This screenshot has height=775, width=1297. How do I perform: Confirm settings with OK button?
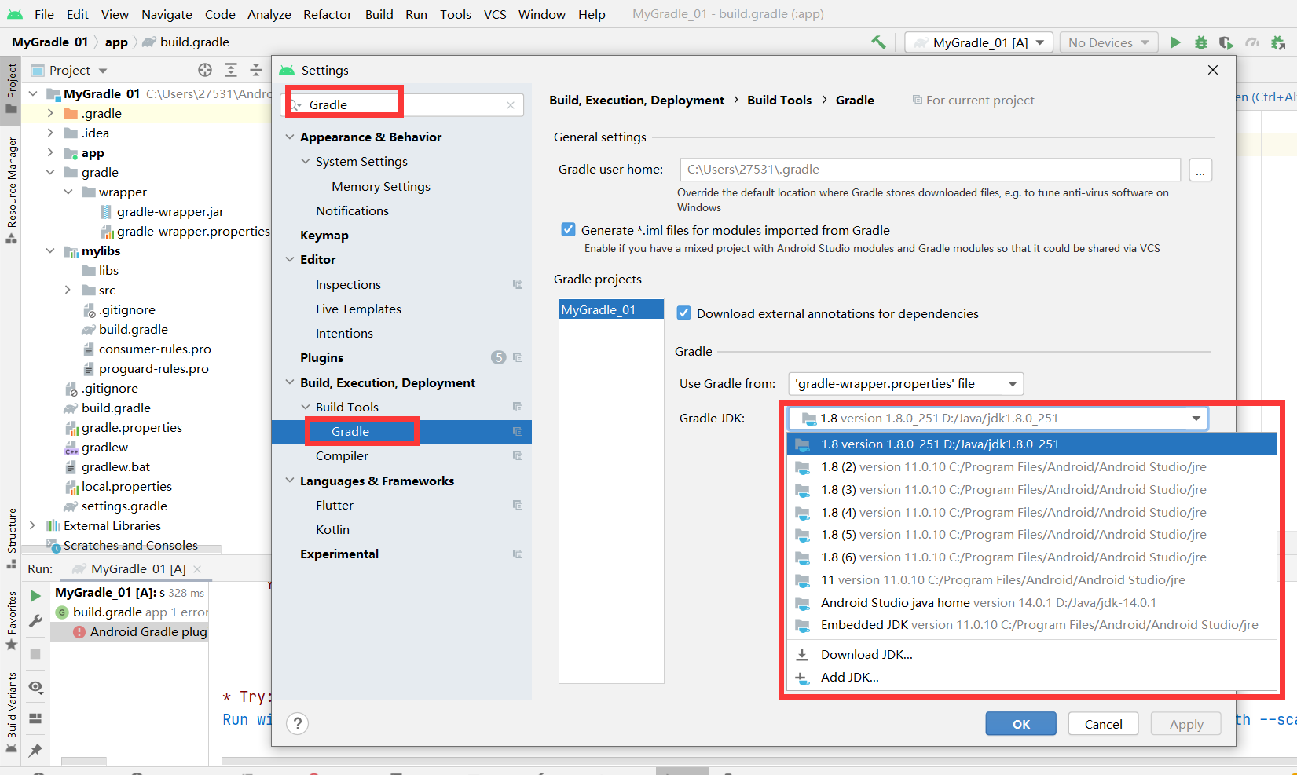tap(1020, 724)
